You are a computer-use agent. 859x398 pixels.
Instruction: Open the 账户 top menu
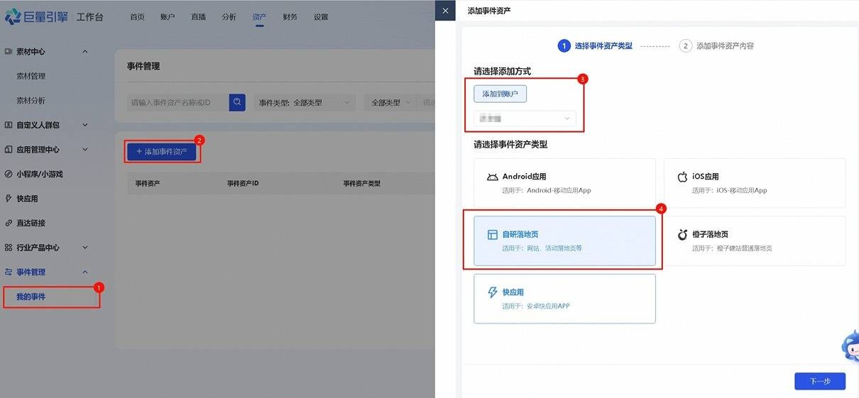click(168, 17)
